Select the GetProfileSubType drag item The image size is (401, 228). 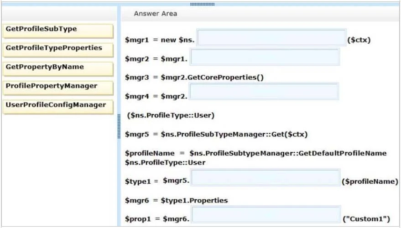[57, 31]
